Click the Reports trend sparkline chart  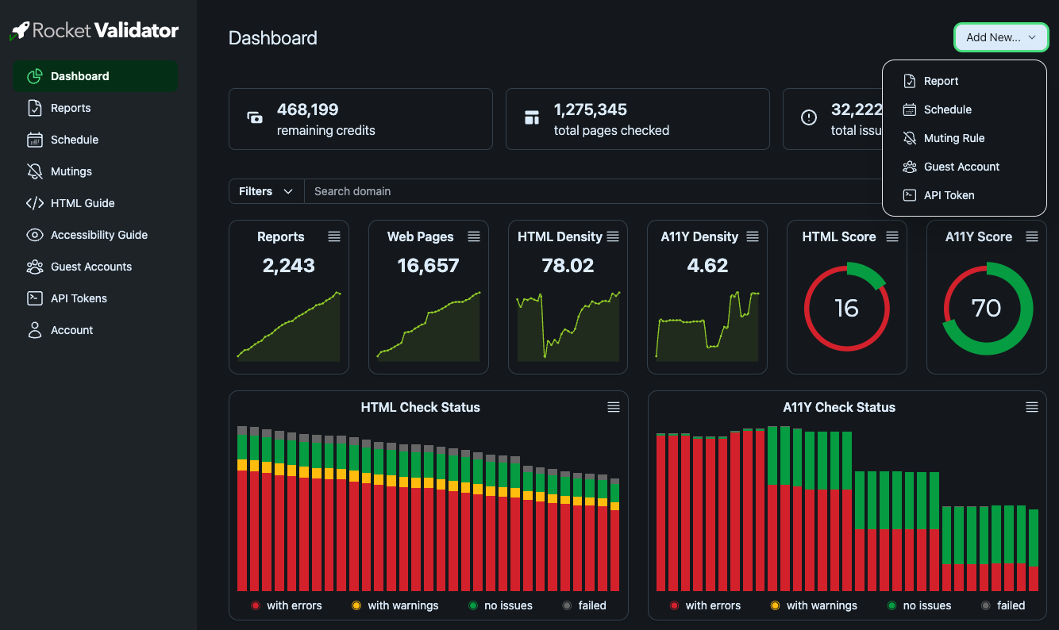(289, 326)
